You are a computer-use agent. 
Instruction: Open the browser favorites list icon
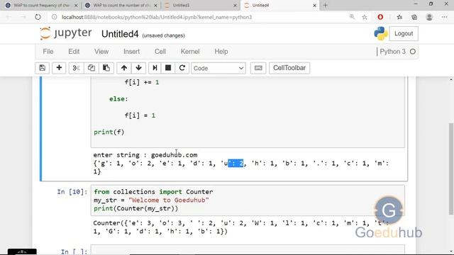pos(399,17)
